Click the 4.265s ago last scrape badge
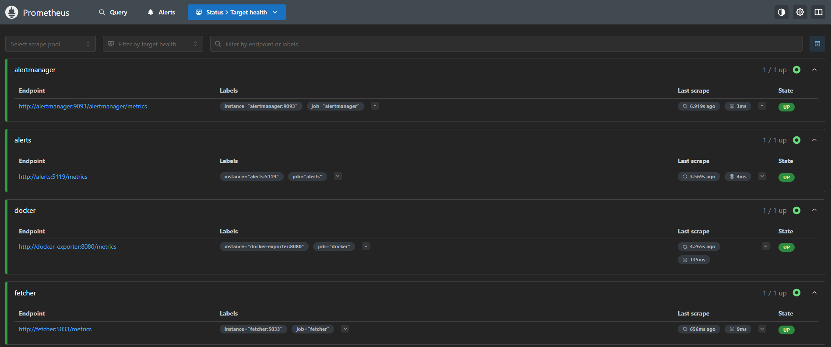This screenshot has height=347, width=831. click(x=699, y=246)
